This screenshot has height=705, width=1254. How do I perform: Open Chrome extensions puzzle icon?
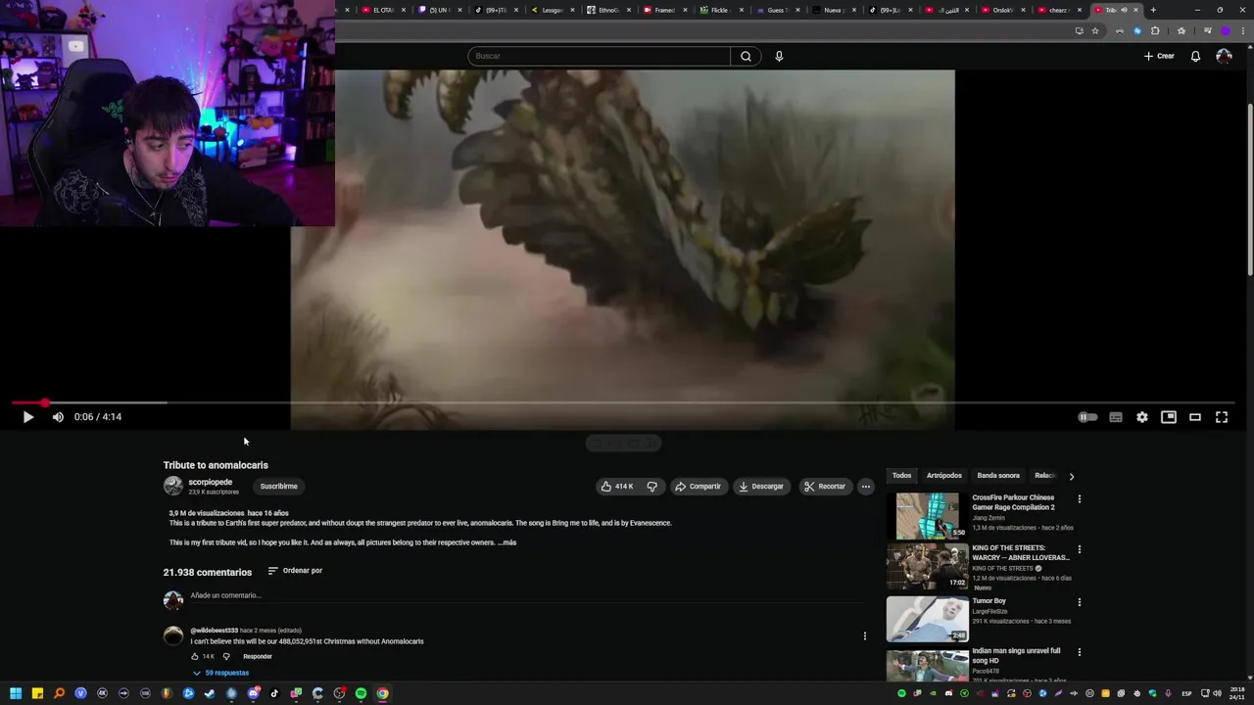tap(1155, 31)
